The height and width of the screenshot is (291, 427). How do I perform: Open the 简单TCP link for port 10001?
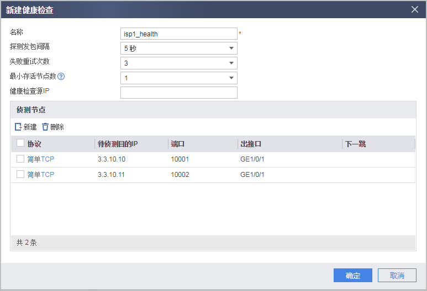point(41,159)
